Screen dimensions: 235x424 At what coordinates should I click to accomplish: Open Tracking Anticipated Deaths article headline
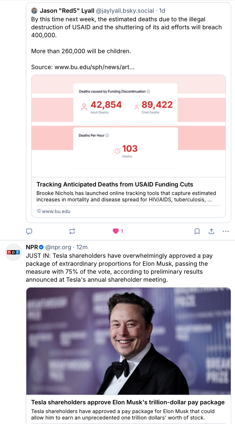coord(115,184)
